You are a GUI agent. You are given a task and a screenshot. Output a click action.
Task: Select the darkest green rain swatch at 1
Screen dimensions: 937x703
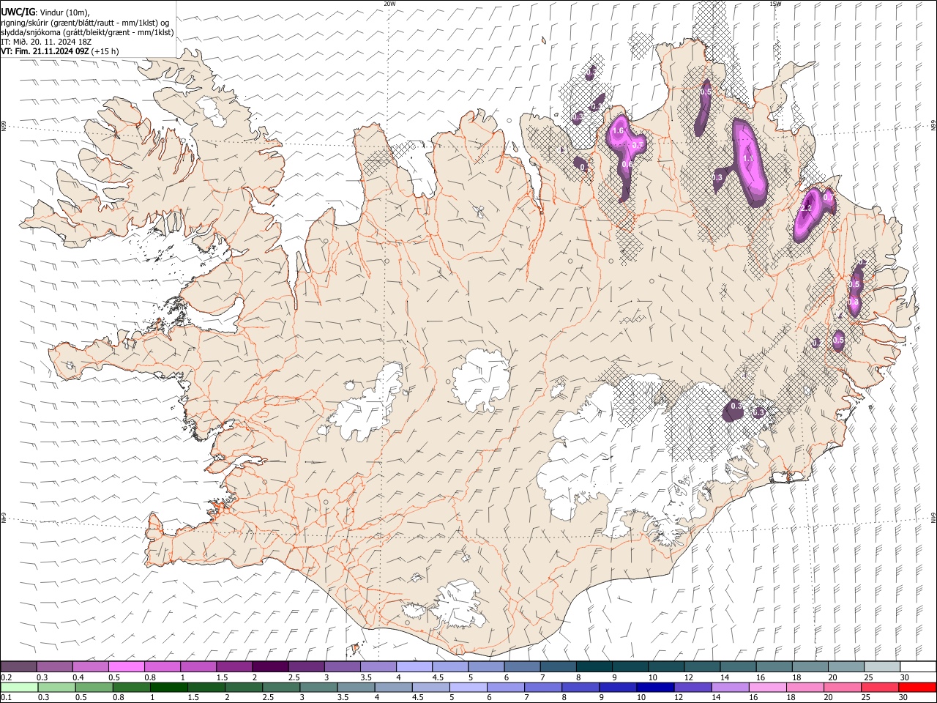(169, 687)
